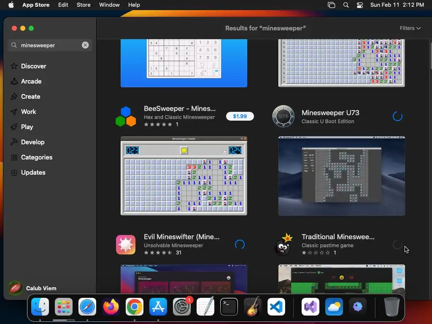Open the Calub Viem account profile
This screenshot has height=324, width=432.
point(32,288)
